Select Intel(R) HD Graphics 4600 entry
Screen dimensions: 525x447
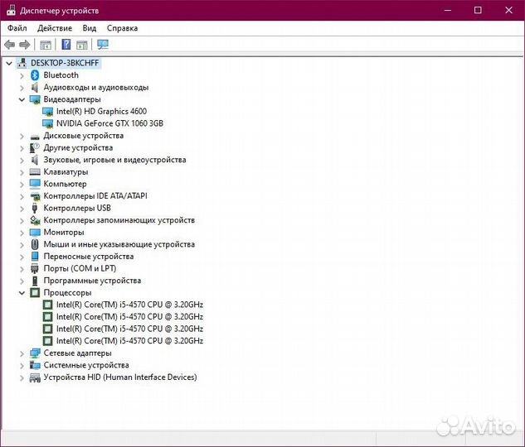coord(101,112)
